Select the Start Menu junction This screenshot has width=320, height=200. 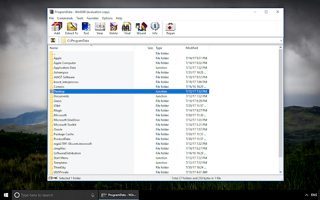coord(129,158)
